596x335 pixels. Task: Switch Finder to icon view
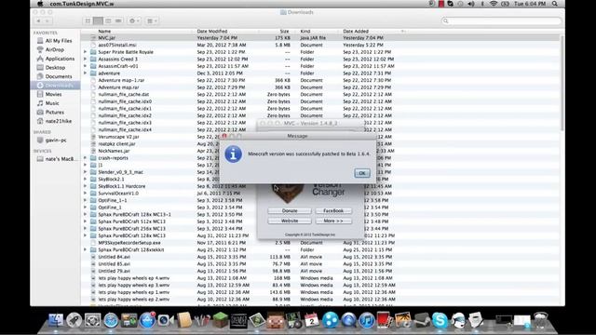[88, 20]
